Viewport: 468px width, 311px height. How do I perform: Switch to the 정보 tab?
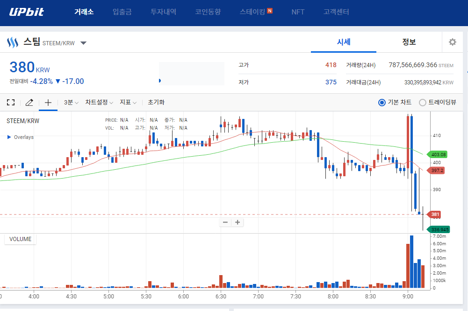pos(409,42)
